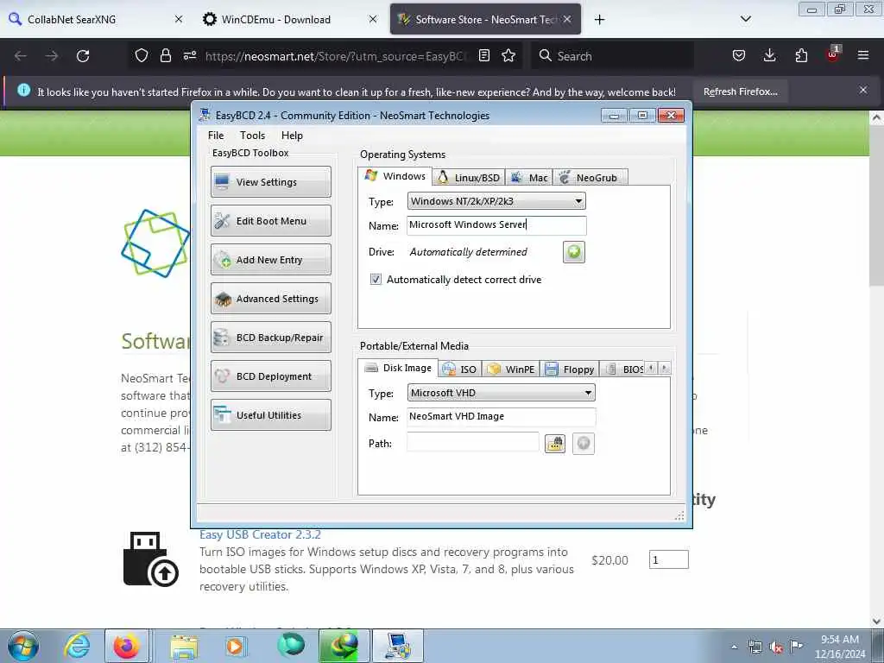Open Windows Media Player from the taskbar
The width and height of the screenshot is (884, 663).
point(236,647)
